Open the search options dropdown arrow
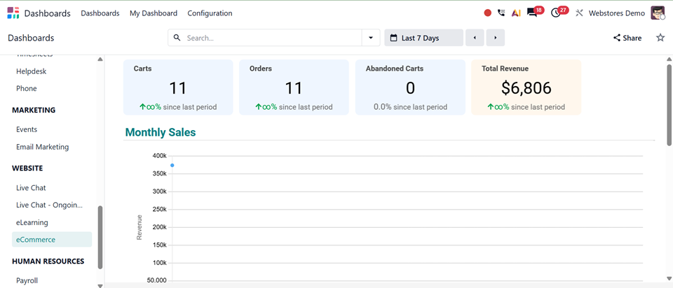The image size is (673, 288). click(371, 38)
